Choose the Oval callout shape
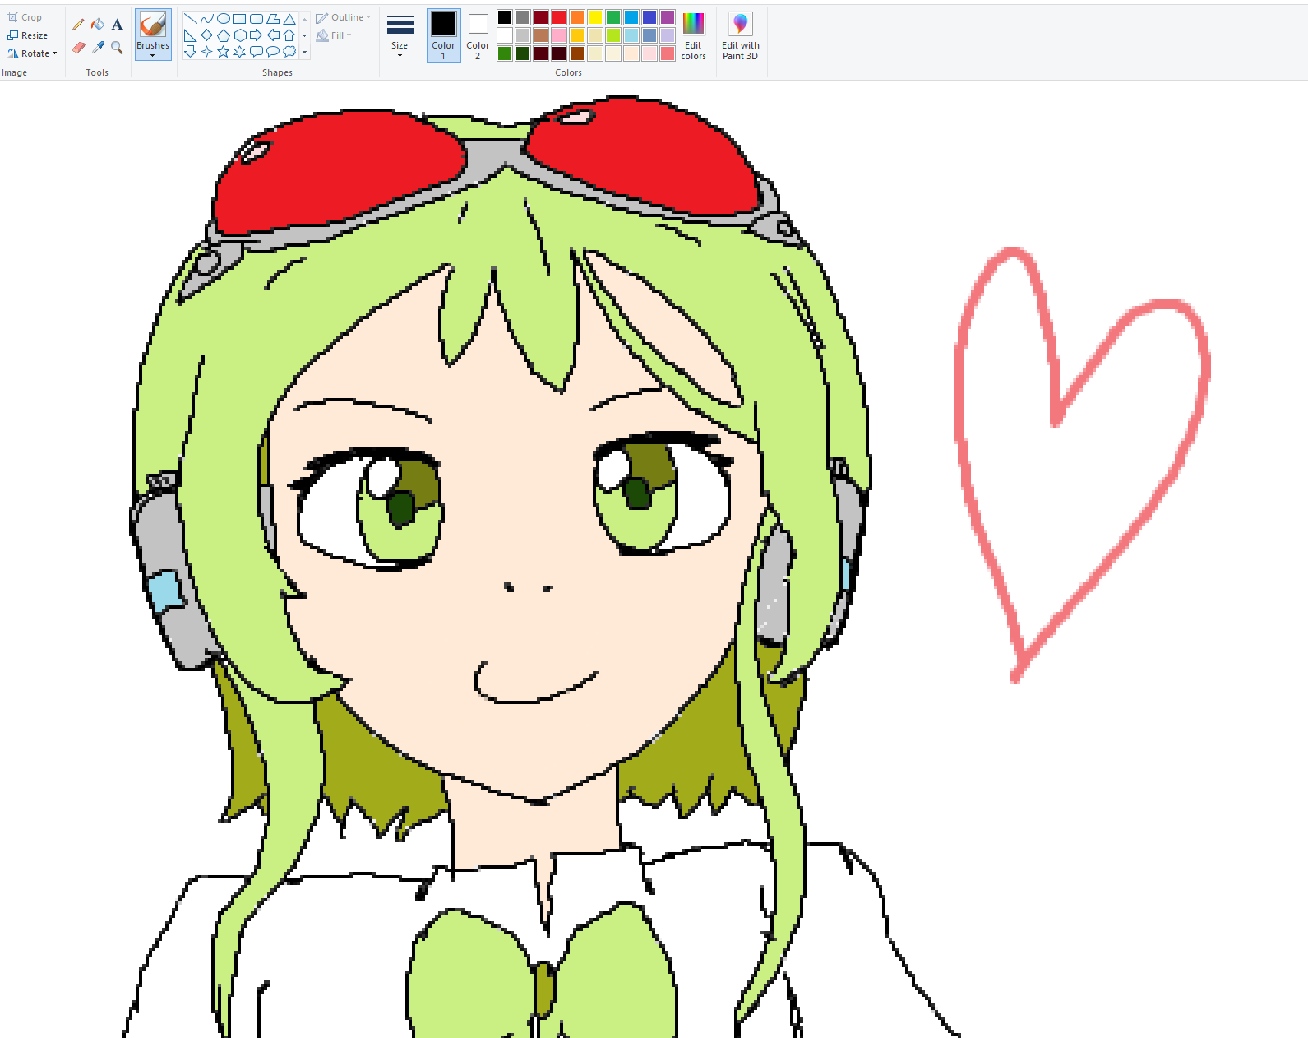The height and width of the screenshot is (1038, 1308). (x=273, y=52)
